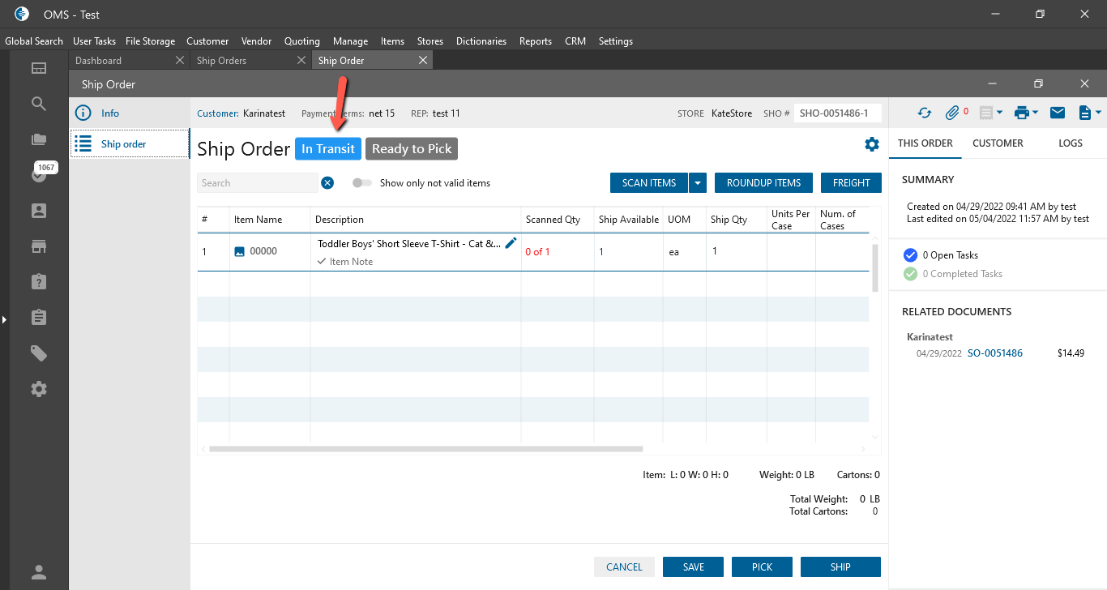
Task: Click the Search input field
Action: pos(258,183)
